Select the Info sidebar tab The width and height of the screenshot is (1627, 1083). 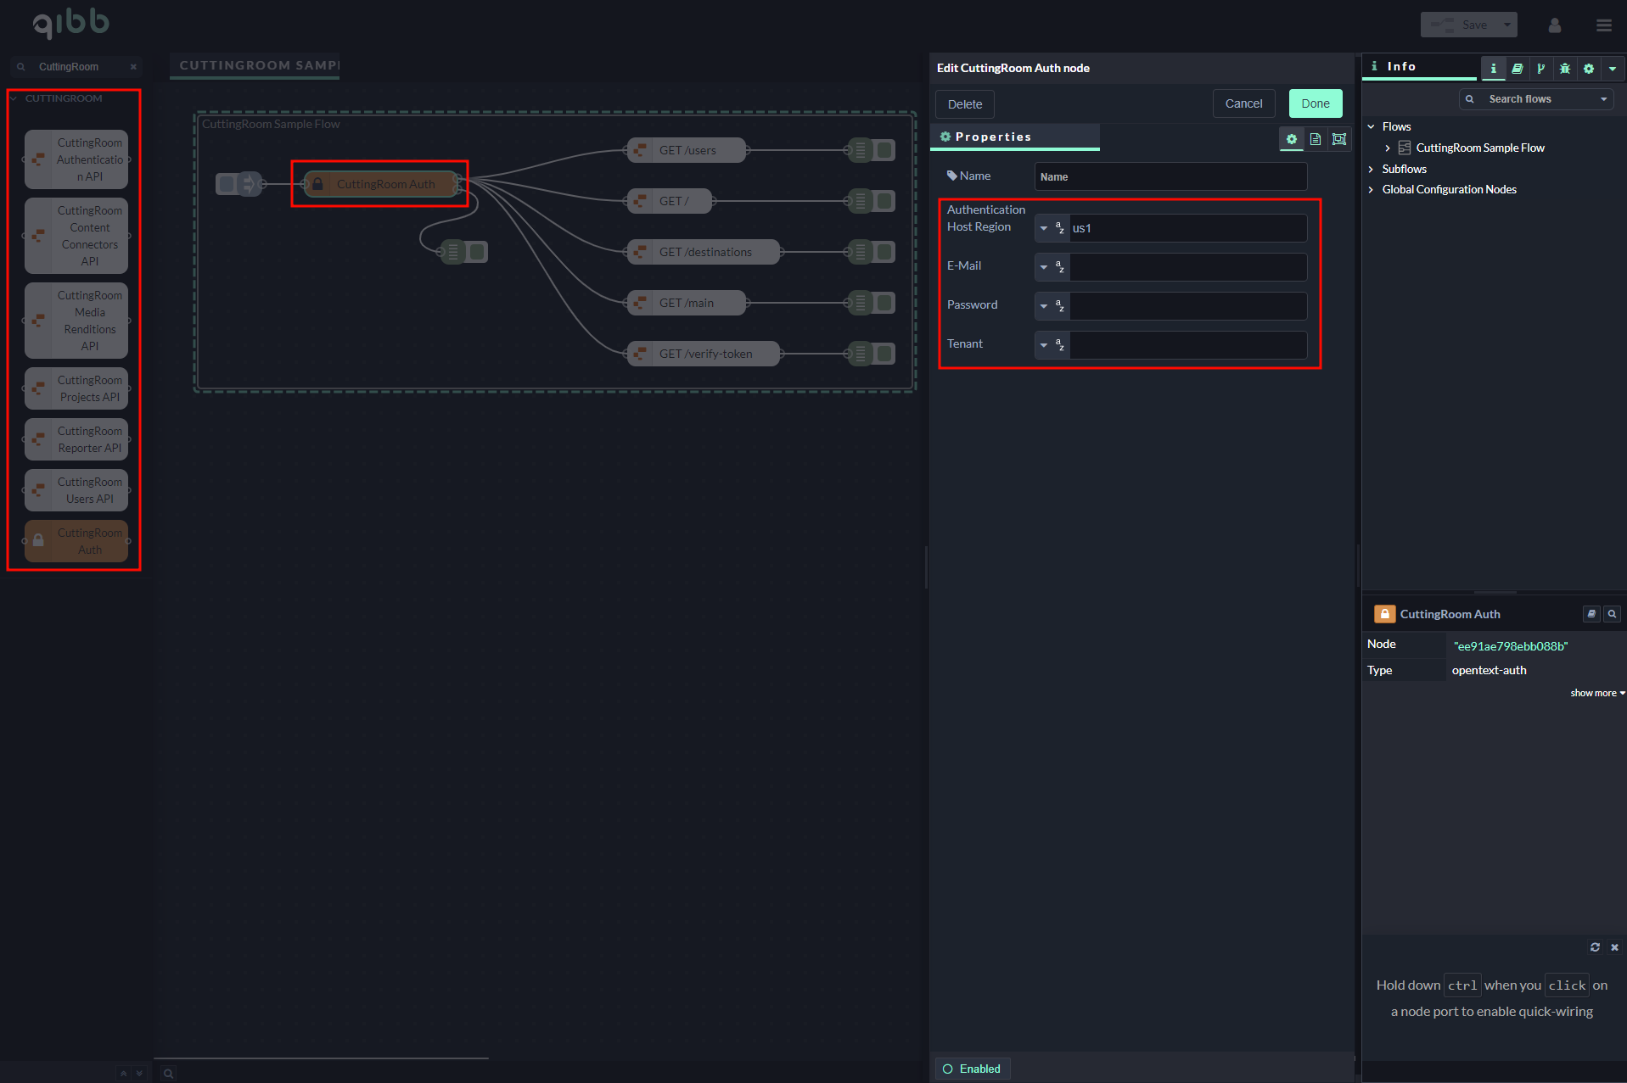1400,67
